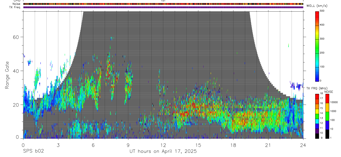Image resolution: width=341 pixels, height=157 pixels.
Task: Click the 12 hour tick label
Action: 163,145
